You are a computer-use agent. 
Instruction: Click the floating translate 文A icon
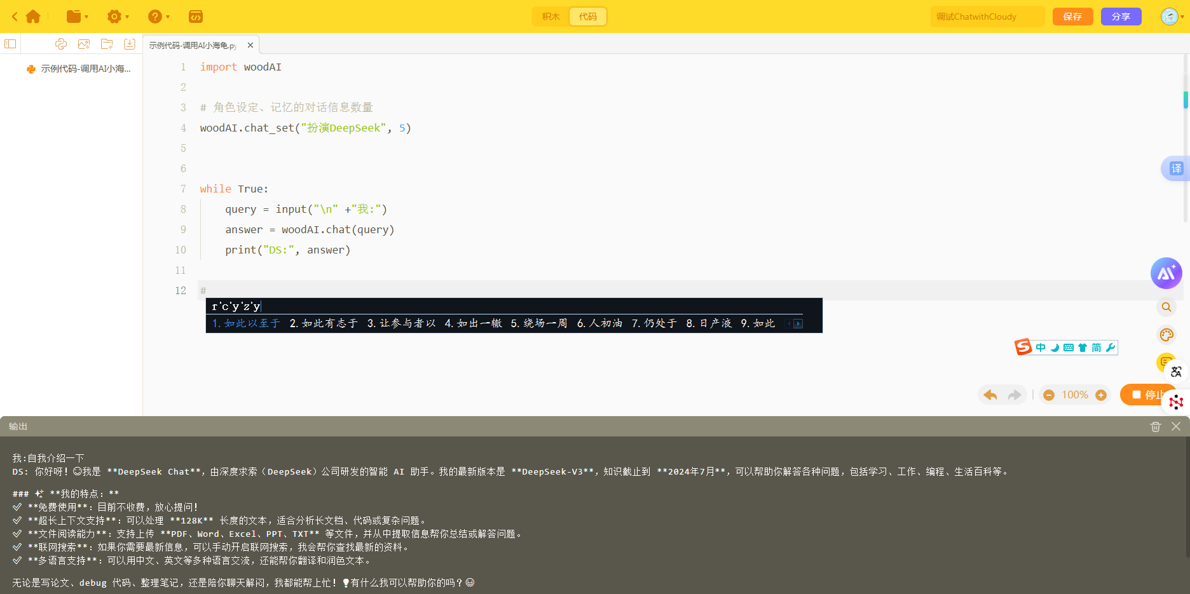[x=1176, y=372]
